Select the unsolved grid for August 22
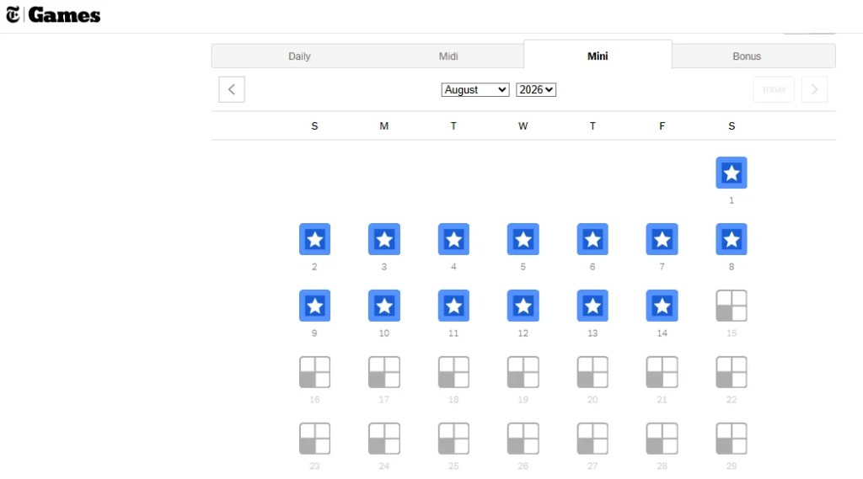Screen dimensions: 863x479 point(731,372)
